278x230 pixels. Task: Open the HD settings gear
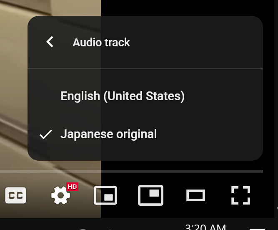click(x=61, y=195)
